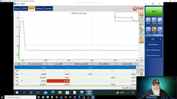
Task: Open the remote Windows Start menu
Action: click(17, 92)
